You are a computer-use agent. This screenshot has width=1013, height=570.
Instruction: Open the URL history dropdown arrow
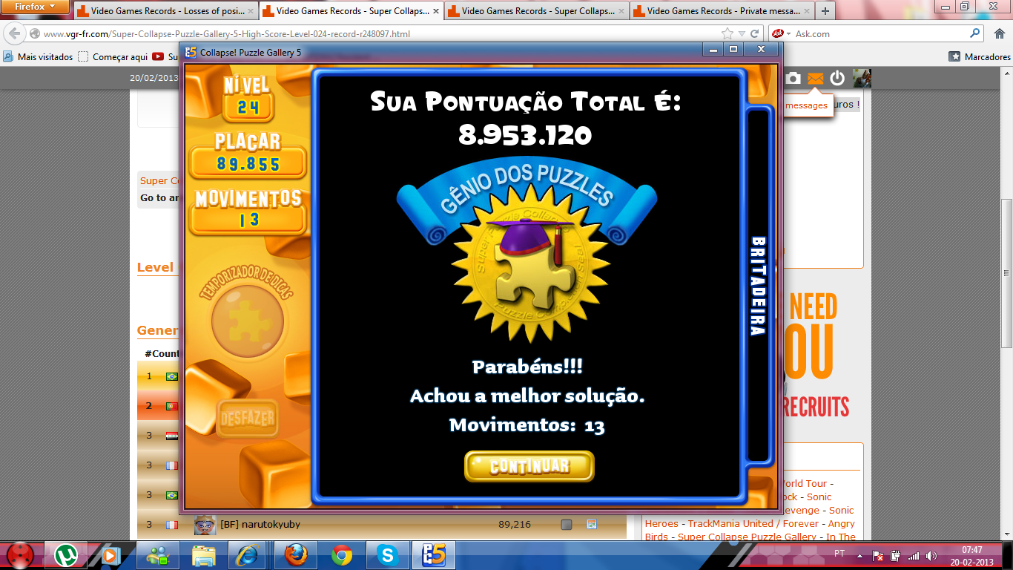742,33
